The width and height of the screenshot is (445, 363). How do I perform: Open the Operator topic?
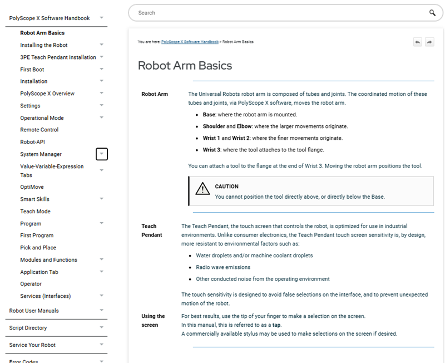pos(31,284)
